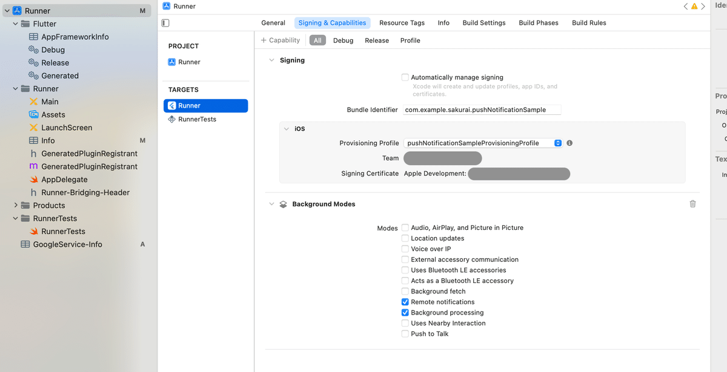Collapse the Runner group in navigator

click(16, 88)
